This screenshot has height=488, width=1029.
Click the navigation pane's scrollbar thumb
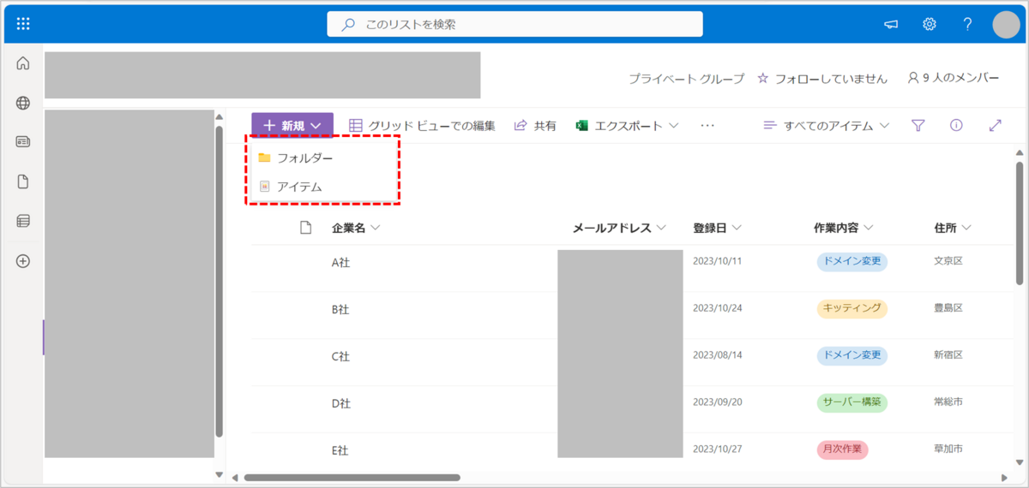[x=219, y=282]
